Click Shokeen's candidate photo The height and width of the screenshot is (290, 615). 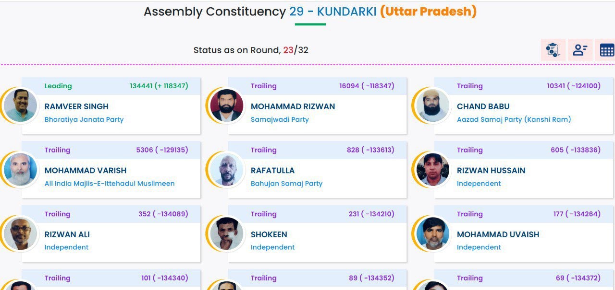pos(227,233)
